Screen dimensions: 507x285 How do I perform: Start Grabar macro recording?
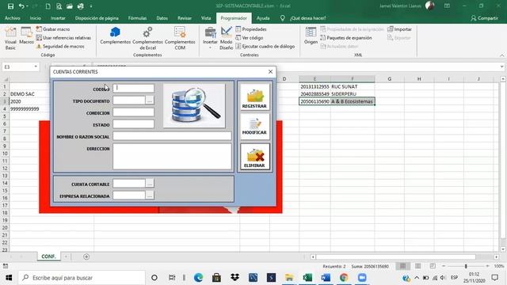click(53, 29)
